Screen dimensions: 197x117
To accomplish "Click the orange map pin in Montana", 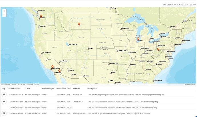I will [79, 24].
